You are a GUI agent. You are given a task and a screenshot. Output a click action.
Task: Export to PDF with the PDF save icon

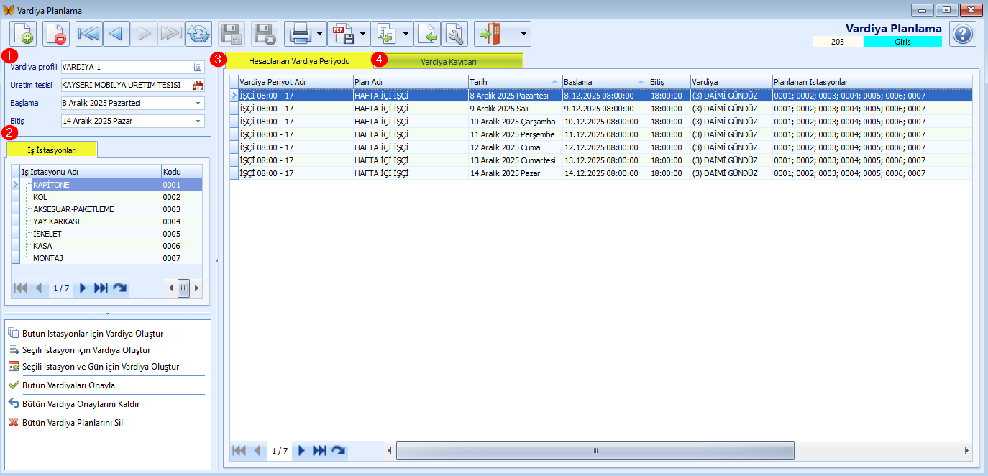[342, 34]
